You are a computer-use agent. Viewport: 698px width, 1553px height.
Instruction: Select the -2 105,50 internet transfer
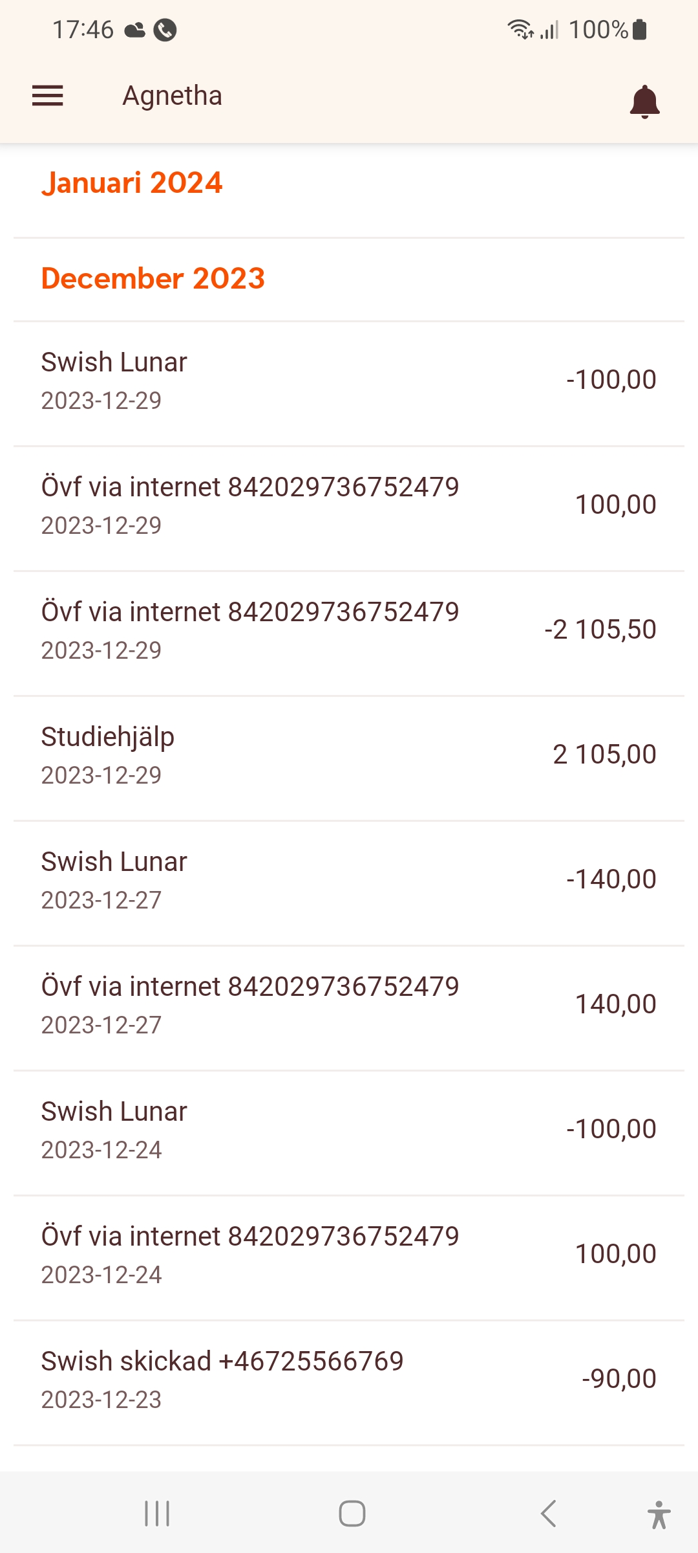[349, 630]
